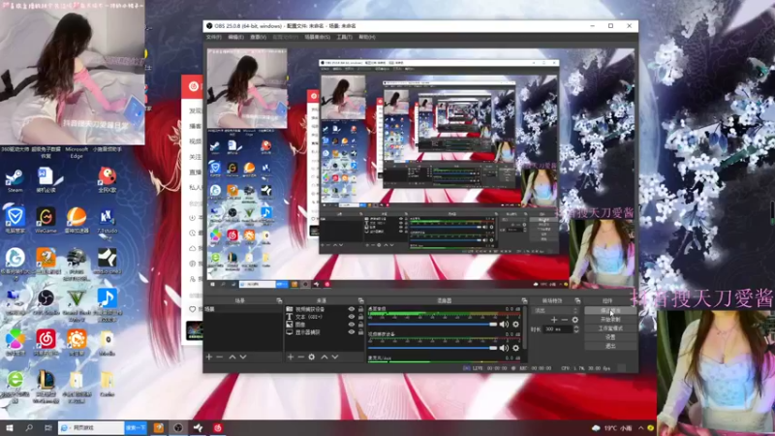Remove selected source with the minus icon
Screen dimensions: 775x436
point(300,357)
